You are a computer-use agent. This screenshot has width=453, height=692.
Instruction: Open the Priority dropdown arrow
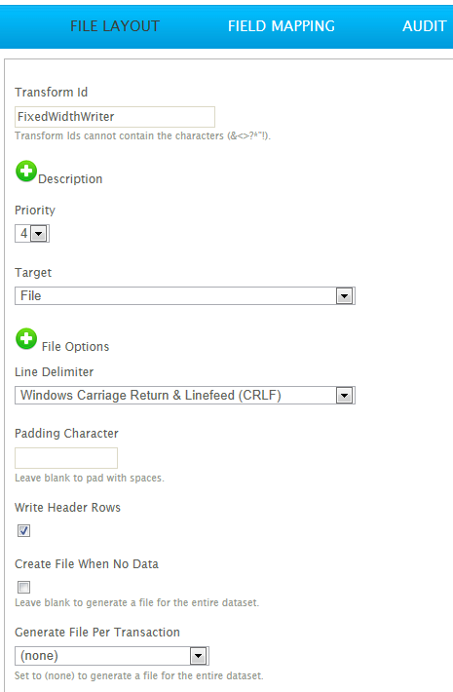pyautogui.click(x=39, y=234)
